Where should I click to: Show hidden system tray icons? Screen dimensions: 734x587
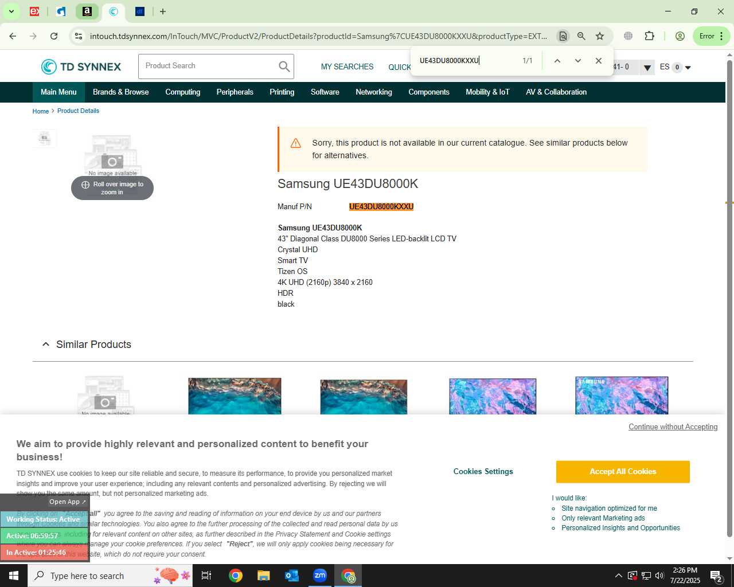(x=618, y=576)
